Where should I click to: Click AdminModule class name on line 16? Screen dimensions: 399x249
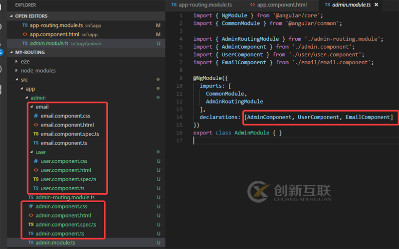[252, 133]
